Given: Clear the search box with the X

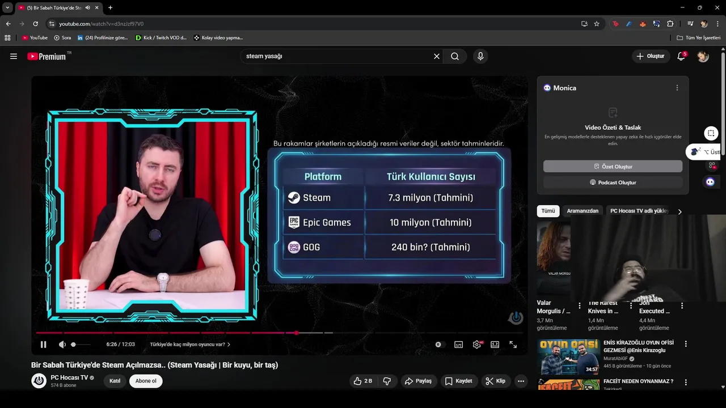Looking at the screenshot, I should pos(437,56).
